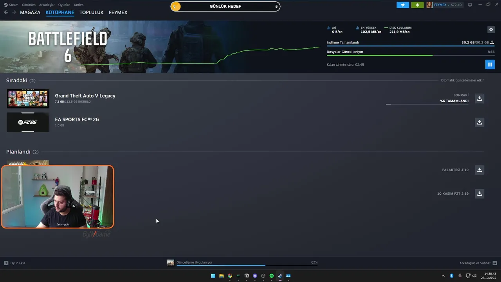The image size is (501, 282).
Task: Open EA SPORTS FC 26 thumbnail
Action: coord(28,122)
